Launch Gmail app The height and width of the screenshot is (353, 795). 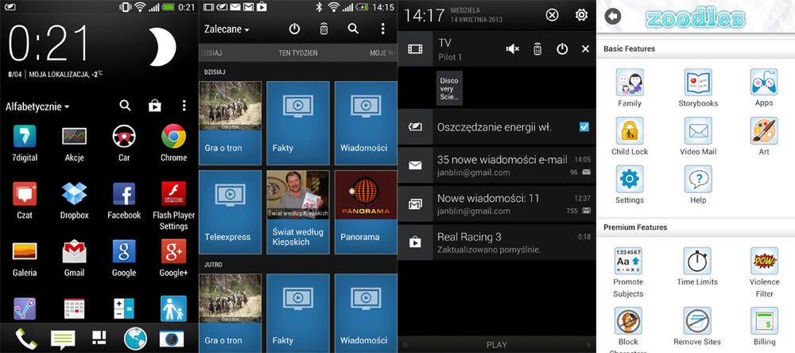(x=74, y=258)
